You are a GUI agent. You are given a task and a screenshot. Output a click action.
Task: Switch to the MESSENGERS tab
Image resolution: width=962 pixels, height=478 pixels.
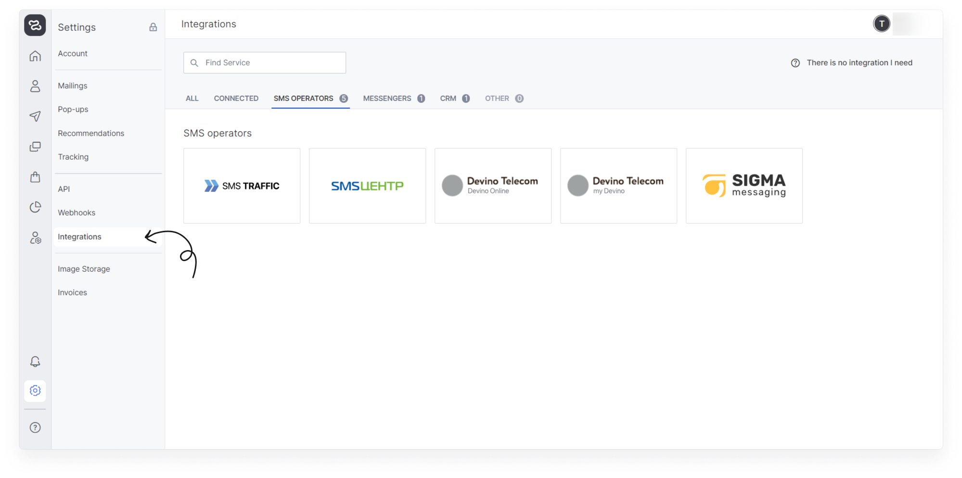pos(394,99)
